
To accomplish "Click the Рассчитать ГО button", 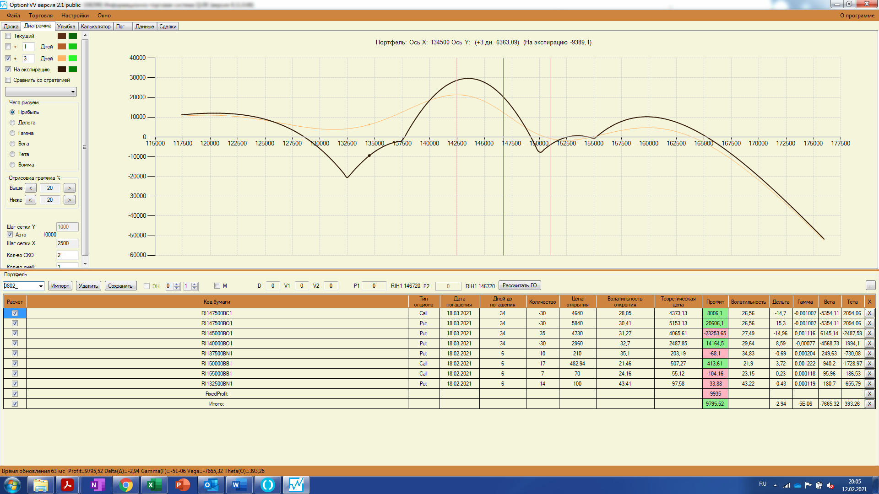I will click(520, 285).
